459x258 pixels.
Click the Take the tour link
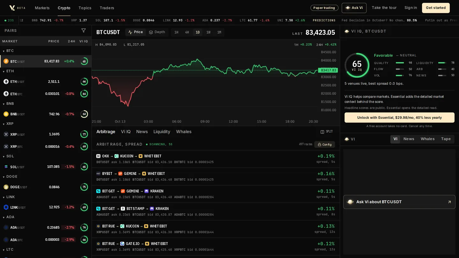pos(384,8)
